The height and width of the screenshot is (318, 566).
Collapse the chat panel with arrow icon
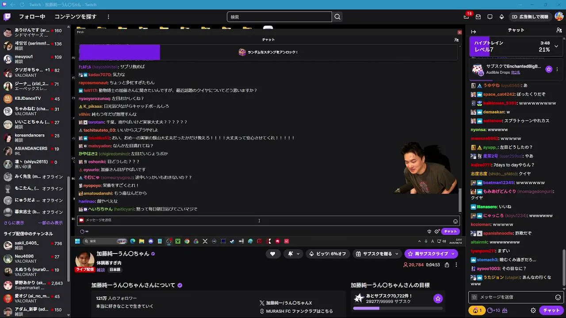pos(474,31)
